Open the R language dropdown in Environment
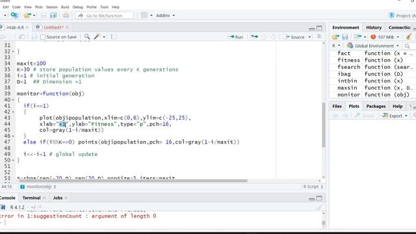The height and width of the screenshot is (234, 416). coord(336,45)
